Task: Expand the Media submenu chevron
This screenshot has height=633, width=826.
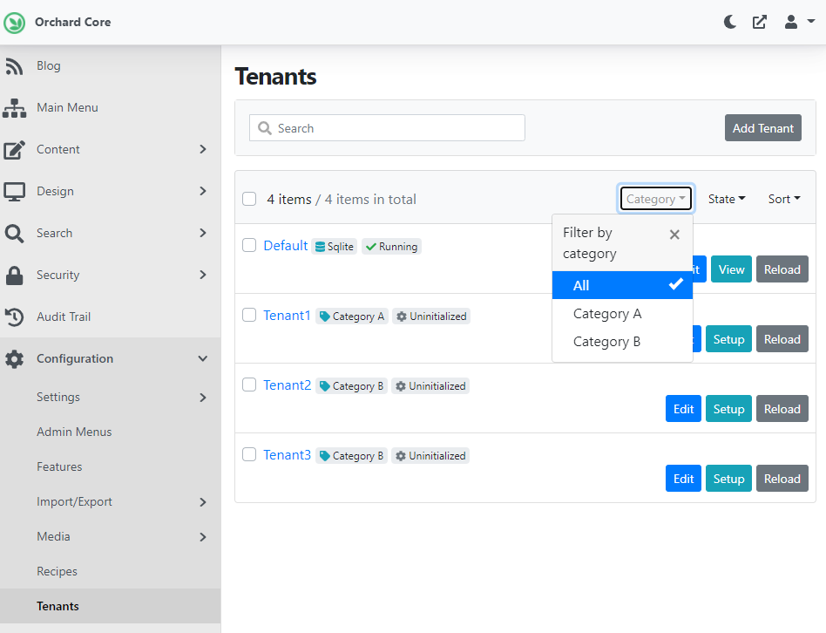Action: [x=203, y=537]
